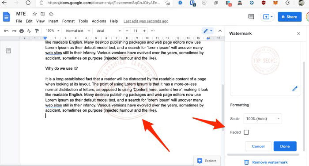Open the Add-ons menu
This screenshot has width=309, height=166.
pyautogui.click(x=99, y=21)
